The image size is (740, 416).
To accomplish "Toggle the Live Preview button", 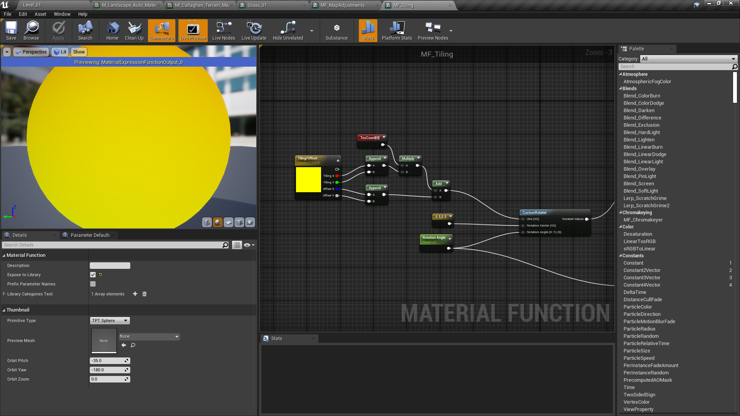I will (193, 30).
